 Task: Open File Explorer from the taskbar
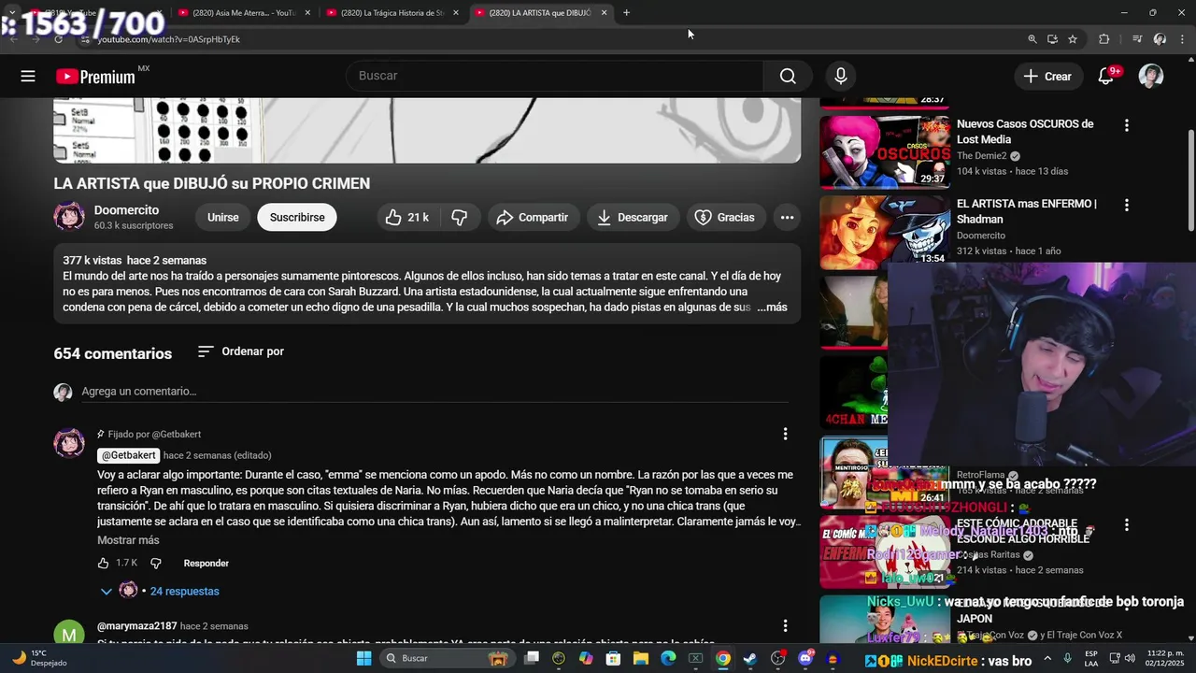click(641, 658)
